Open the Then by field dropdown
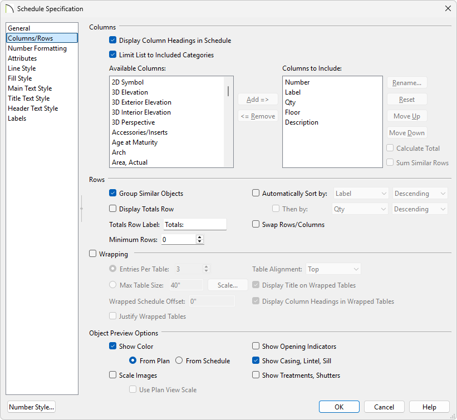This screenshot has width=457, height=420. [x=360, y=209]
